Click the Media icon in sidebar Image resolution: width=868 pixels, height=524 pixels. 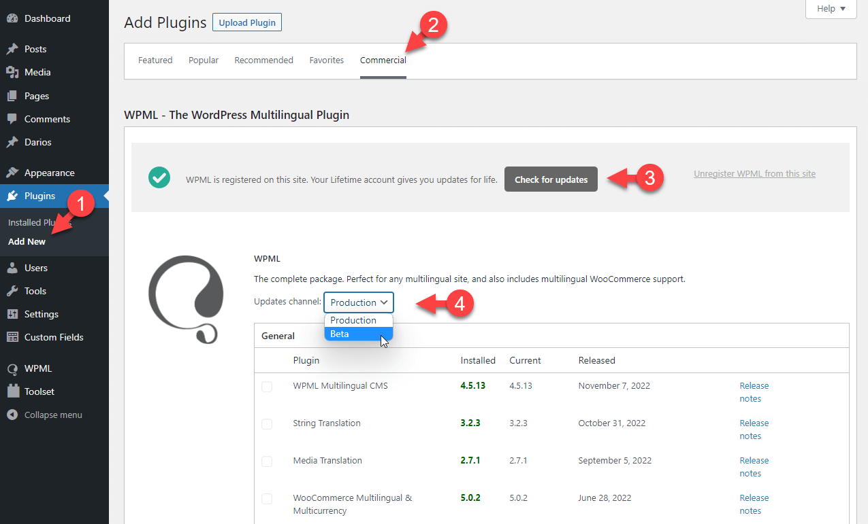click(12, 72)
